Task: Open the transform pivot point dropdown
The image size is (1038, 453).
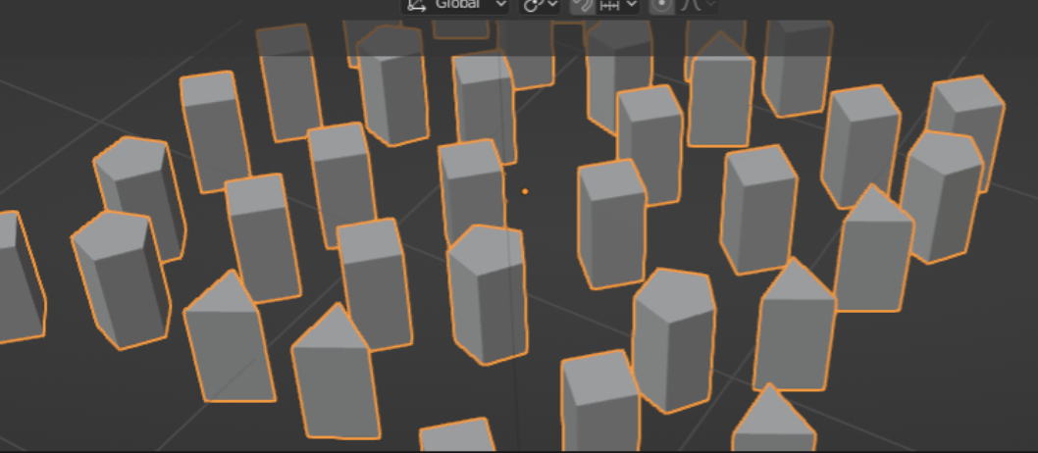Action: (x=541, y=5)
